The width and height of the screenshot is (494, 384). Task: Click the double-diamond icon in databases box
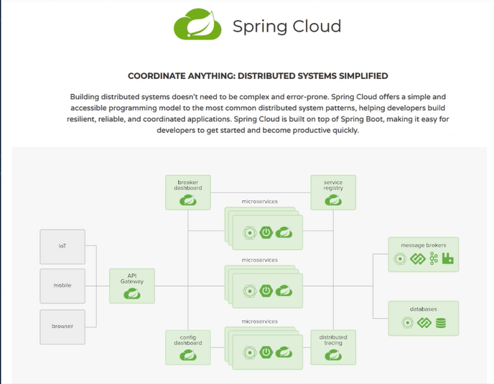(424, 323)
